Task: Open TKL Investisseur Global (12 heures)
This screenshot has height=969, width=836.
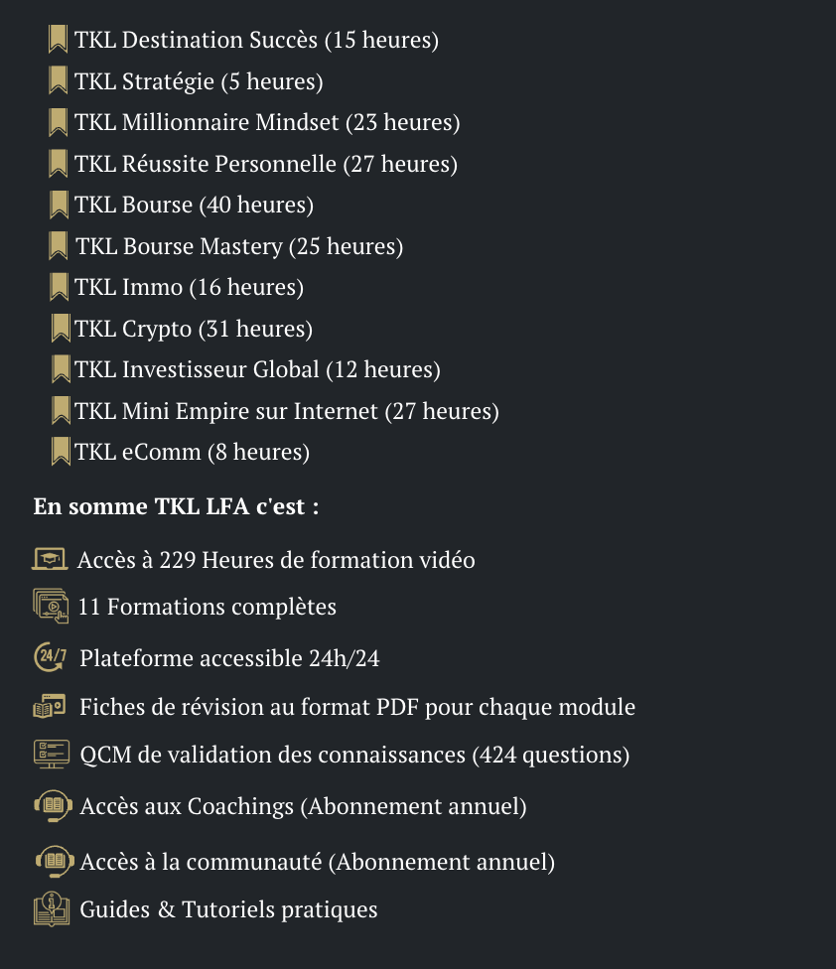Action: pyautogui.click(x=258, y=369)
